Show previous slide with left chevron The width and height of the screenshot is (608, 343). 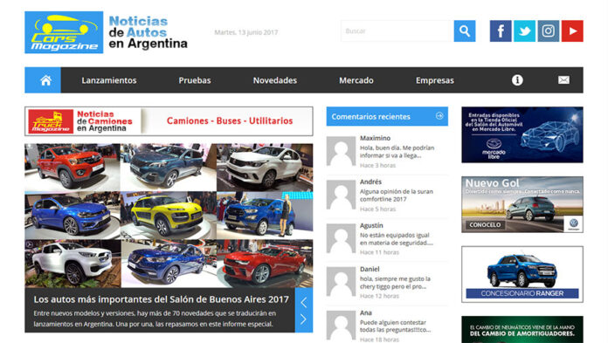pyautogui.click(x=304, y=302)
